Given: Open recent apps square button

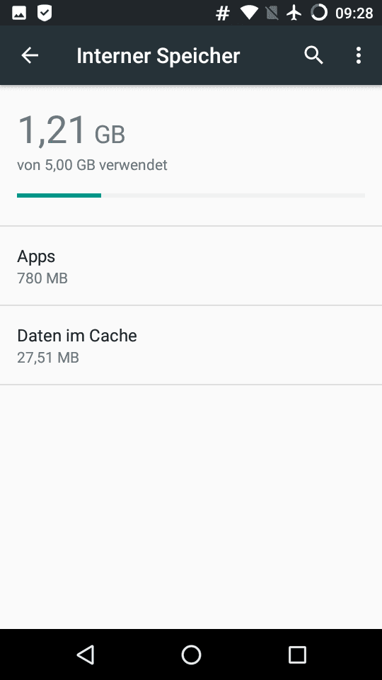Looking at the screenshot, I should (x=297, y=654).
